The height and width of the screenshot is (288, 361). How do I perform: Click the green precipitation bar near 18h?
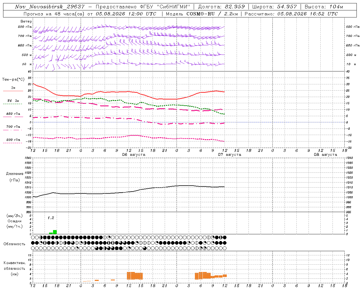(x=55, y=232)
